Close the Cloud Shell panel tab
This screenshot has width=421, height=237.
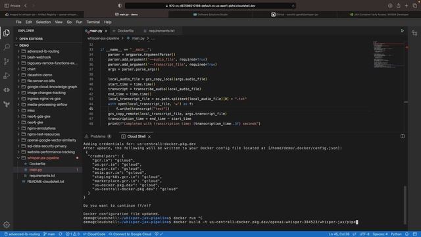[149, 136]
